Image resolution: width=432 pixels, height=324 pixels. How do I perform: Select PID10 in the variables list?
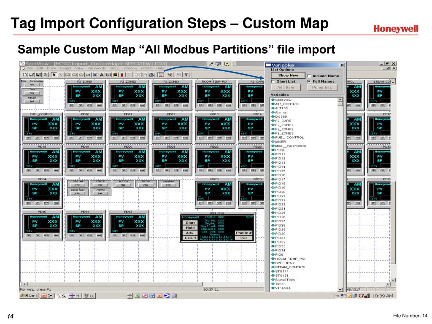pos(280,150)
